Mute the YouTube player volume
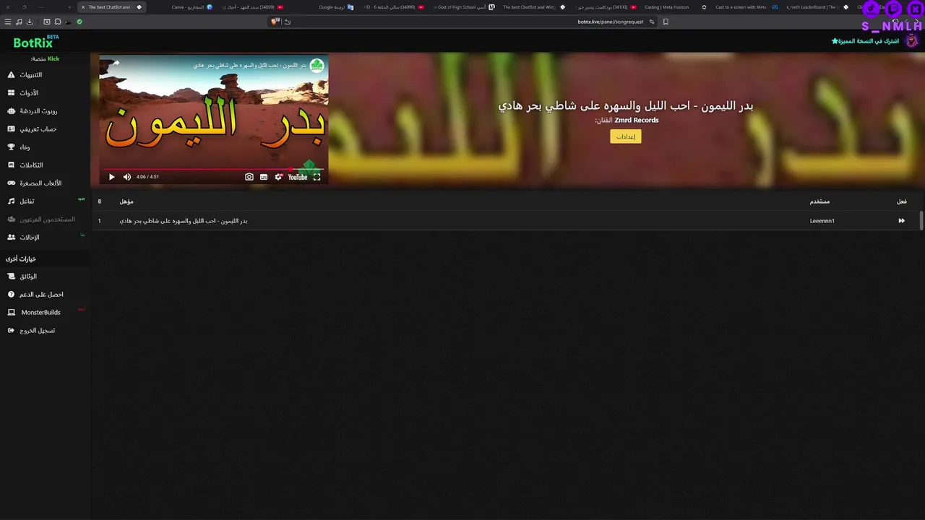 point(127,177)
